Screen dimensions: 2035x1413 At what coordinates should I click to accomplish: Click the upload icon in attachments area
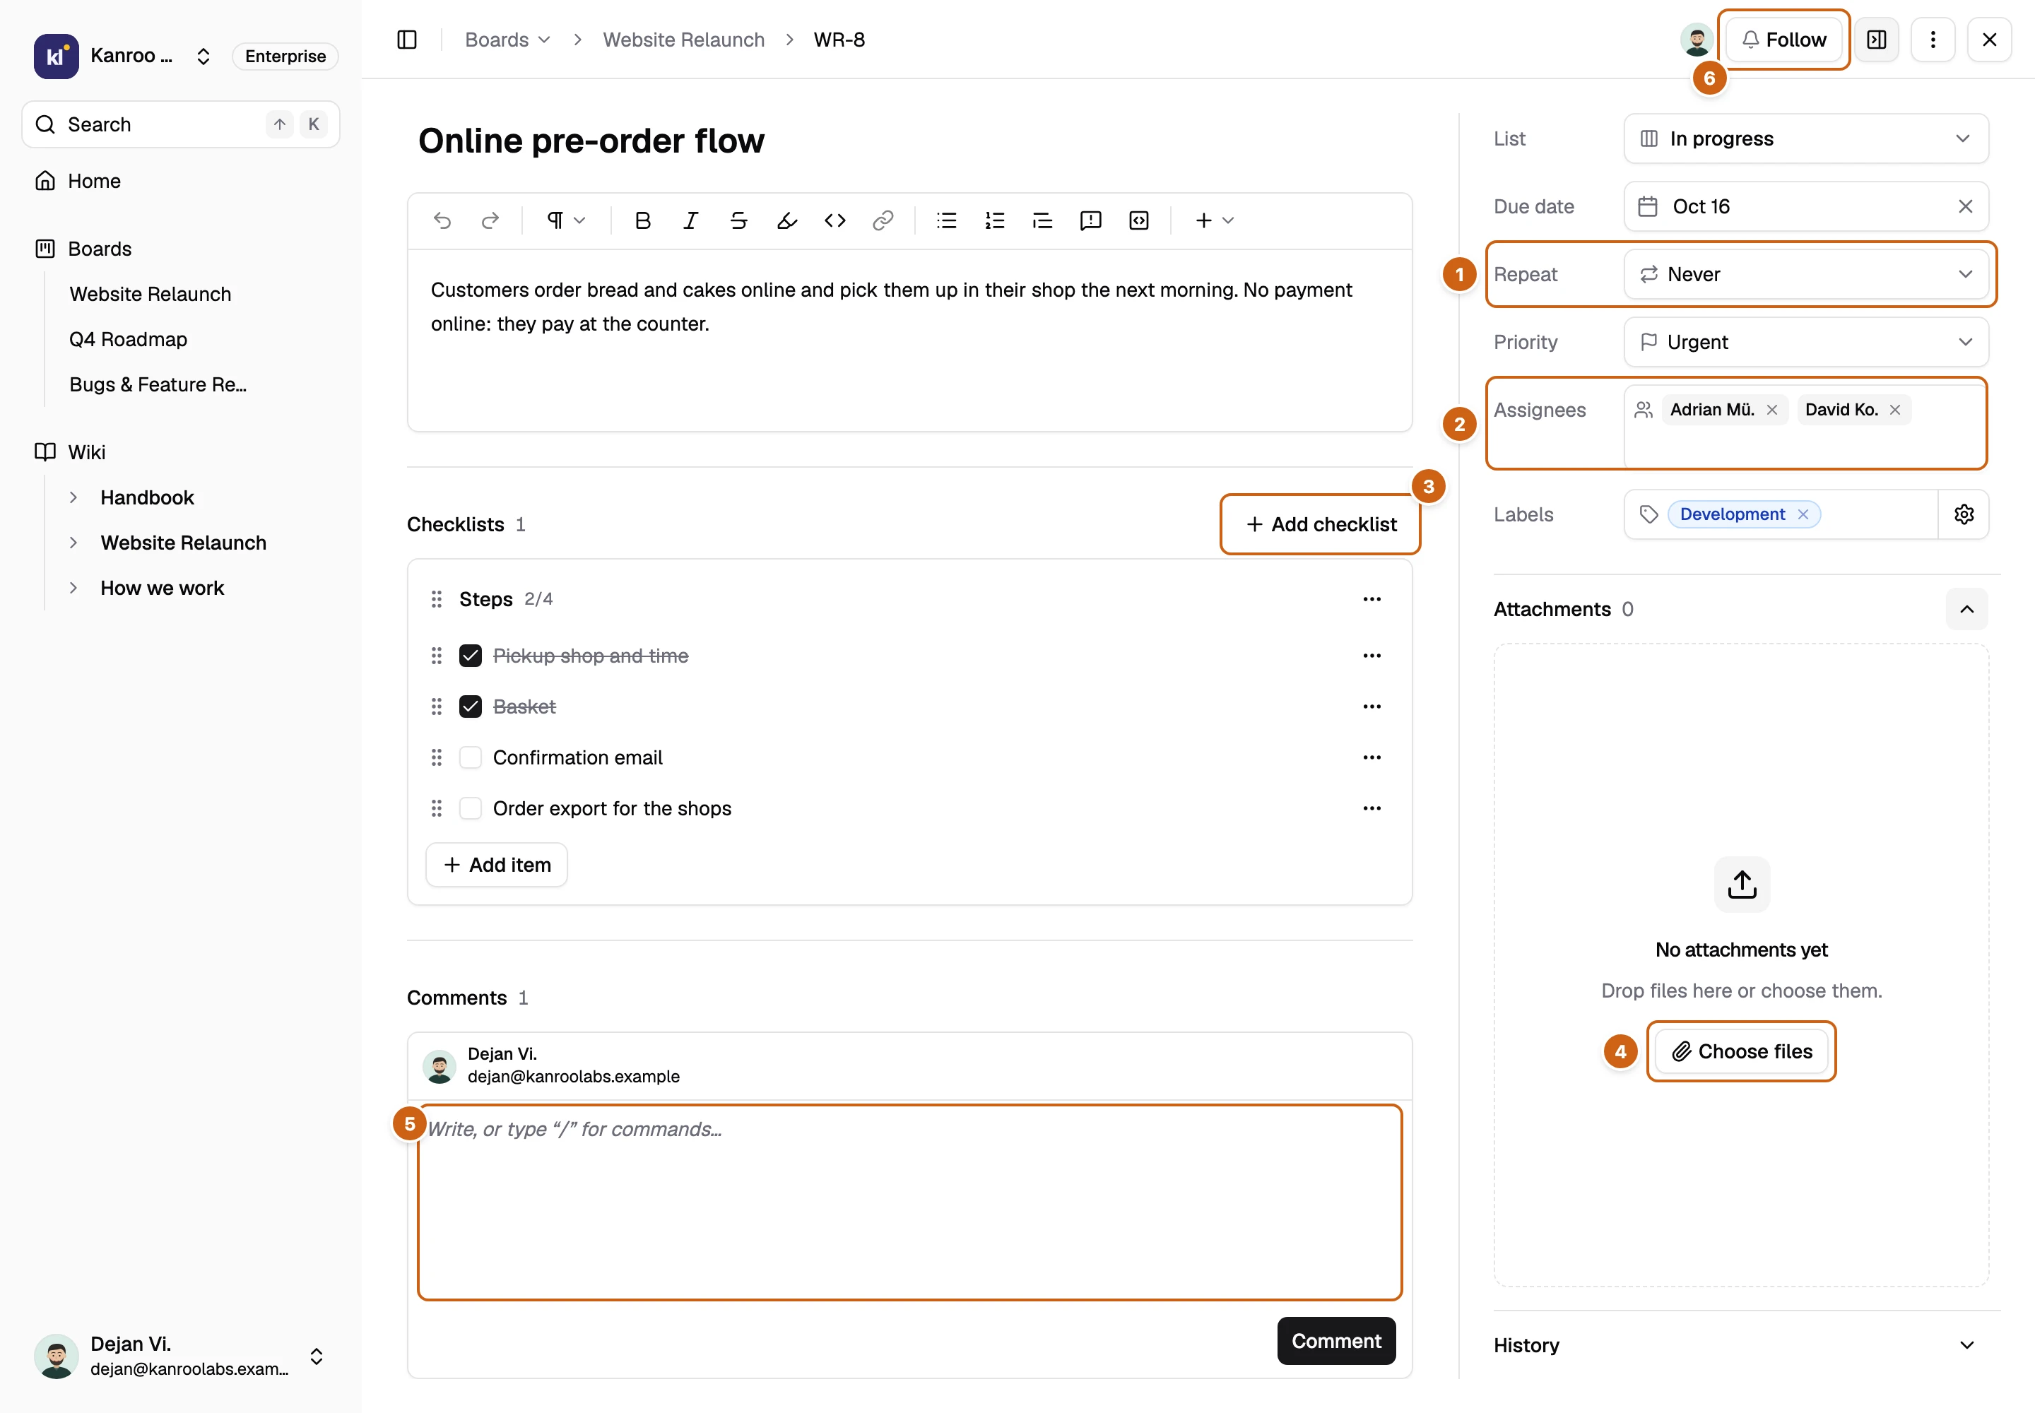tap(1742, 884)
